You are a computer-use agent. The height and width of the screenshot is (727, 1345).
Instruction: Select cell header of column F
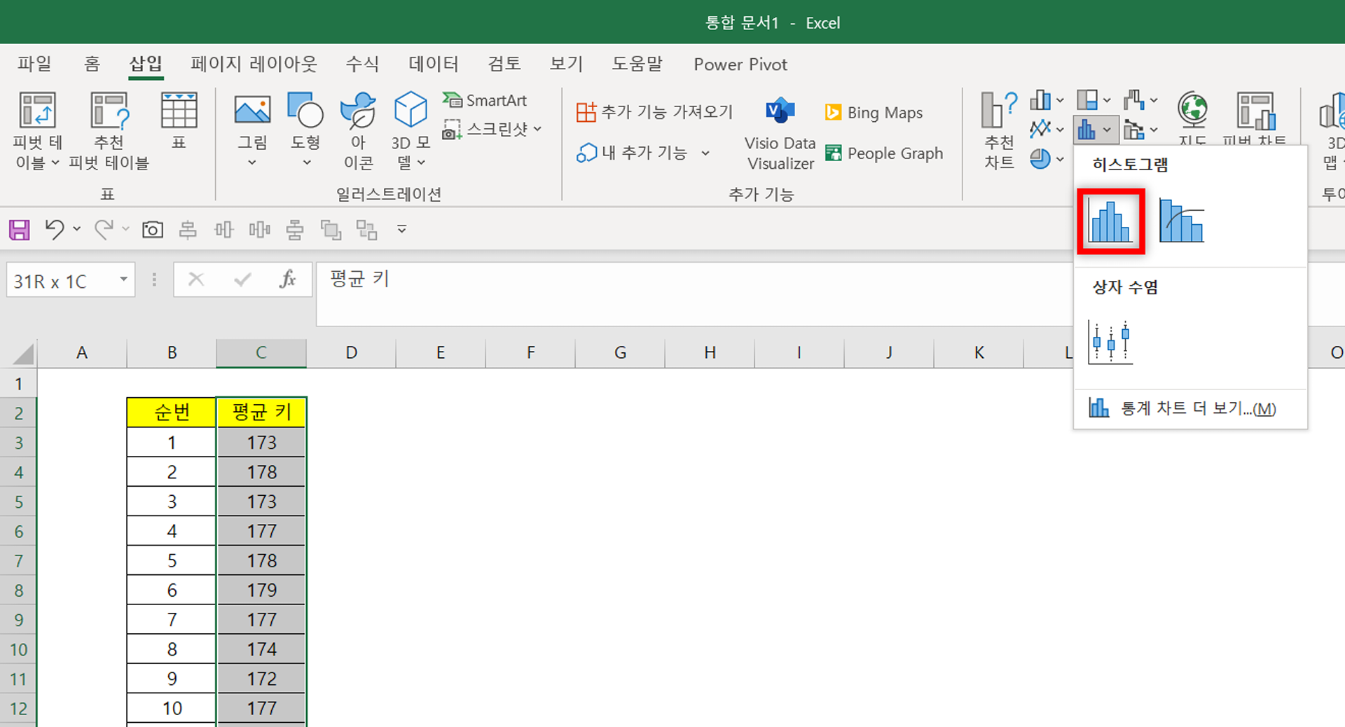click(530, 352)
